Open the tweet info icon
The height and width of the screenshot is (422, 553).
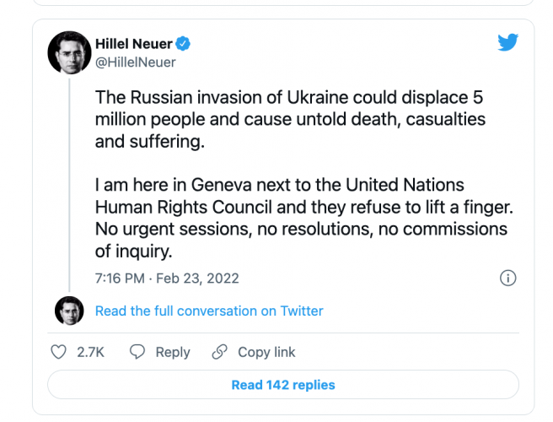507,278
